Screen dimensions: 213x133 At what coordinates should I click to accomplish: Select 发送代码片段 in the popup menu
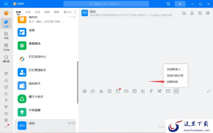(175, 76)
